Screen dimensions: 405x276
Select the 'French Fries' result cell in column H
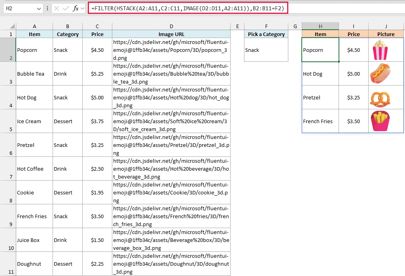[x=320, y=121]
